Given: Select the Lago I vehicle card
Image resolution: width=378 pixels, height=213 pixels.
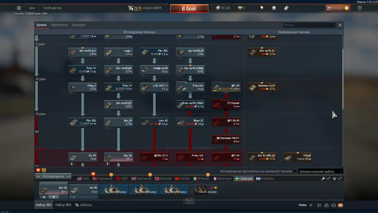Looking at the screenshot, I should (118, 52).
